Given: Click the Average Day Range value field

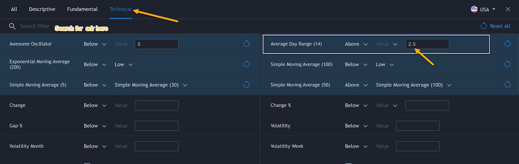Looking at the screenshot, I should 427,44.
